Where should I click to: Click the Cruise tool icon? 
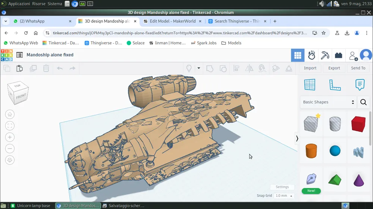coord(262,68)
